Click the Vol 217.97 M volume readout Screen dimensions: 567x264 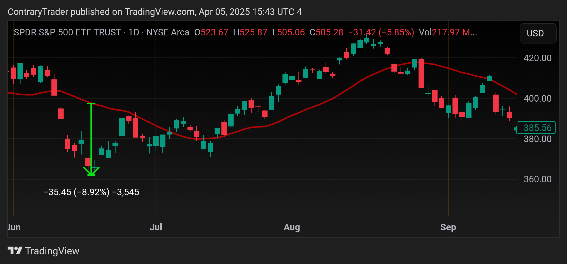(448, 32)
